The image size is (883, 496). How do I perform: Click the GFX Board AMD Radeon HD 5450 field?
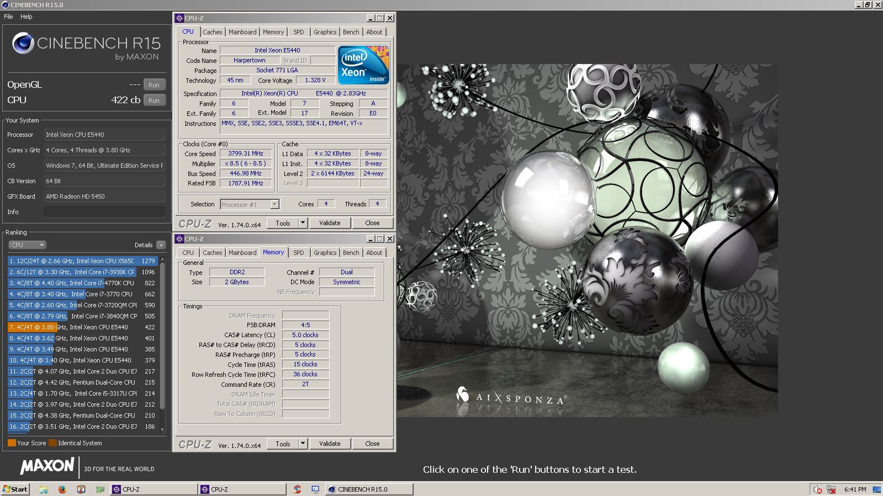(104, 196)
